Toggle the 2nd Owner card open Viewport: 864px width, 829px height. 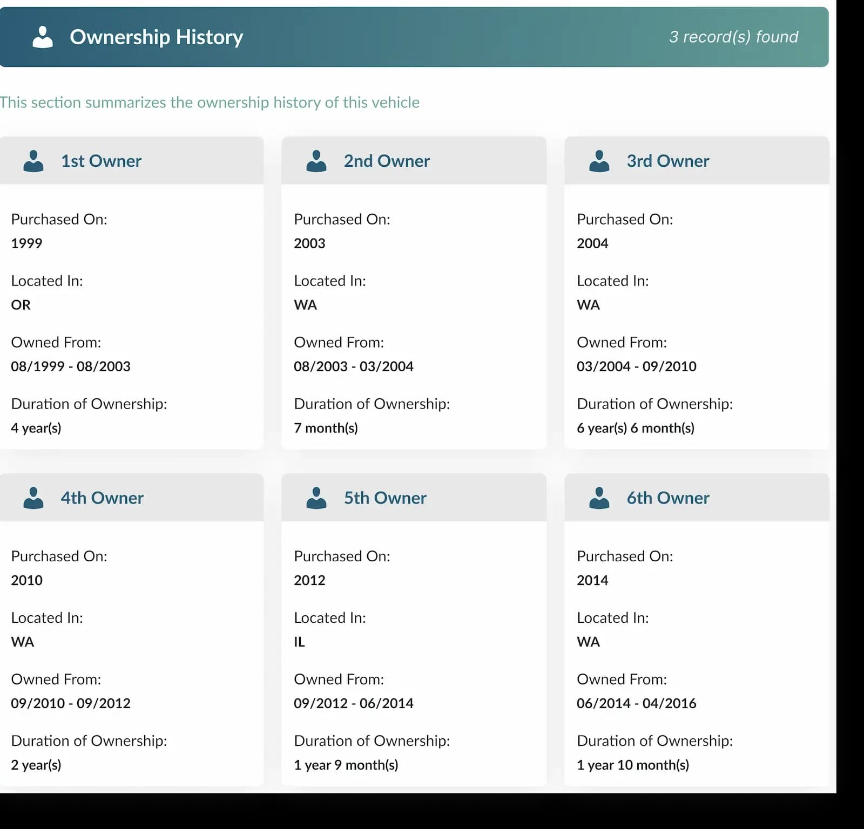click(x=414, y=160)
